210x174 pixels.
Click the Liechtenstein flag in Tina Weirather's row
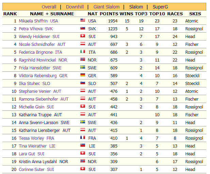[82, 146]
